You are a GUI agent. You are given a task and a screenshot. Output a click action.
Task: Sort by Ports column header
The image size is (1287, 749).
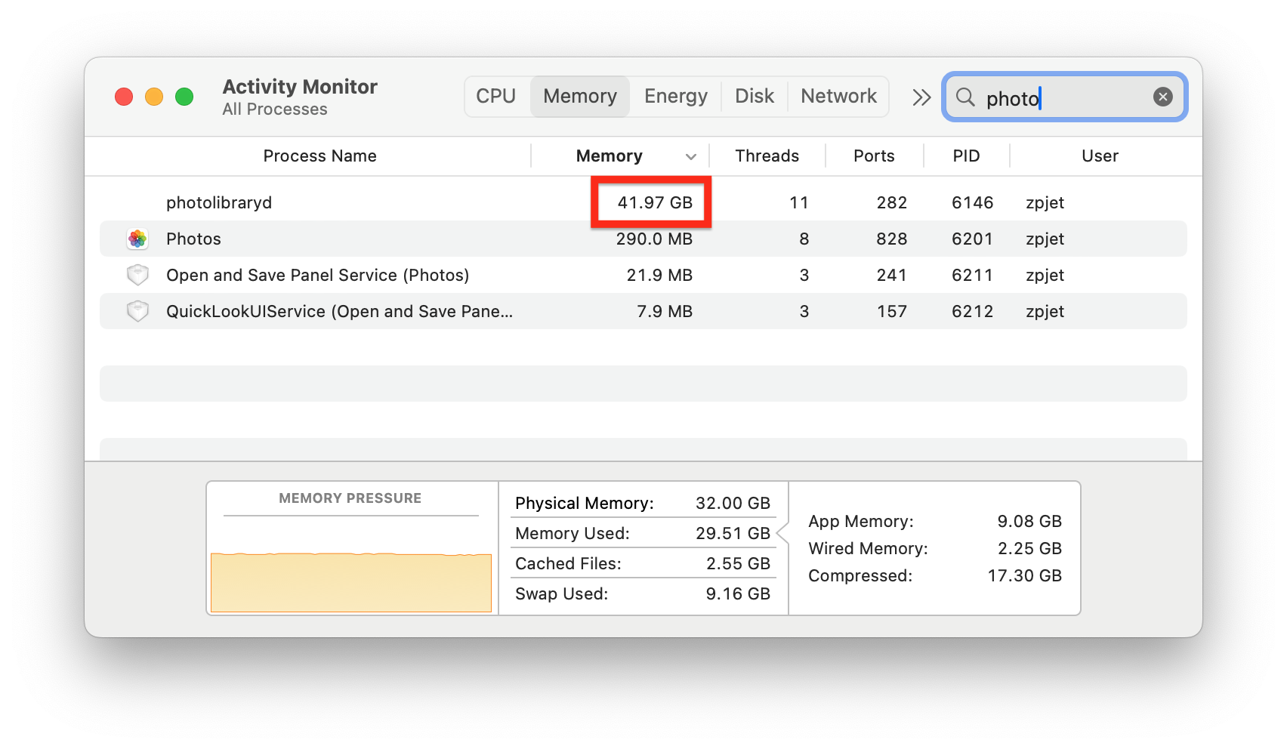(x=874, y=156)
